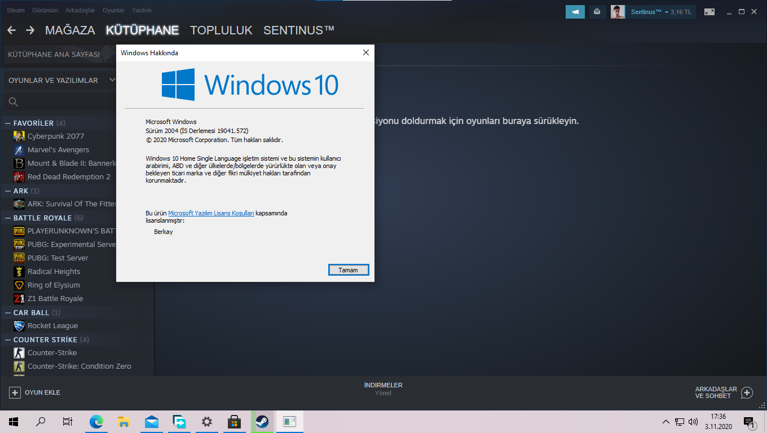767x433 pixels.
Task: Switch to the TOPLULUK tab
Action: [x=221, y=30]
